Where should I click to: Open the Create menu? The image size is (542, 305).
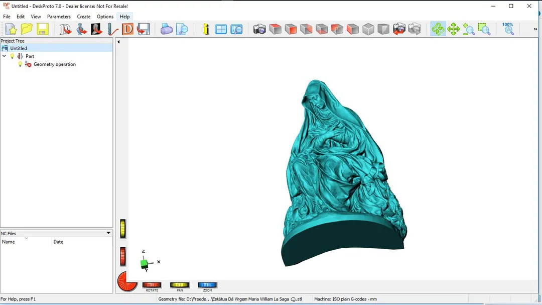(84, 17)
